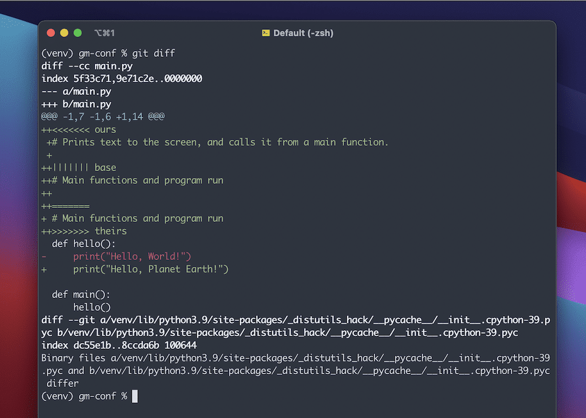This screenshot has height=418, width=586.
Task: Click the "@@ -1,7 -1,6 +1,14 @@" hunk header
Action: pos(103,116)
